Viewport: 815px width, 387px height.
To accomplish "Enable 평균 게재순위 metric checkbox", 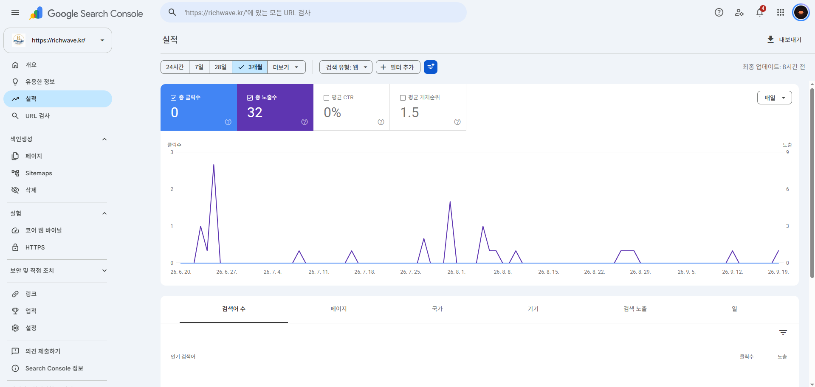I will pyautogui.click(x=403, y=98).
